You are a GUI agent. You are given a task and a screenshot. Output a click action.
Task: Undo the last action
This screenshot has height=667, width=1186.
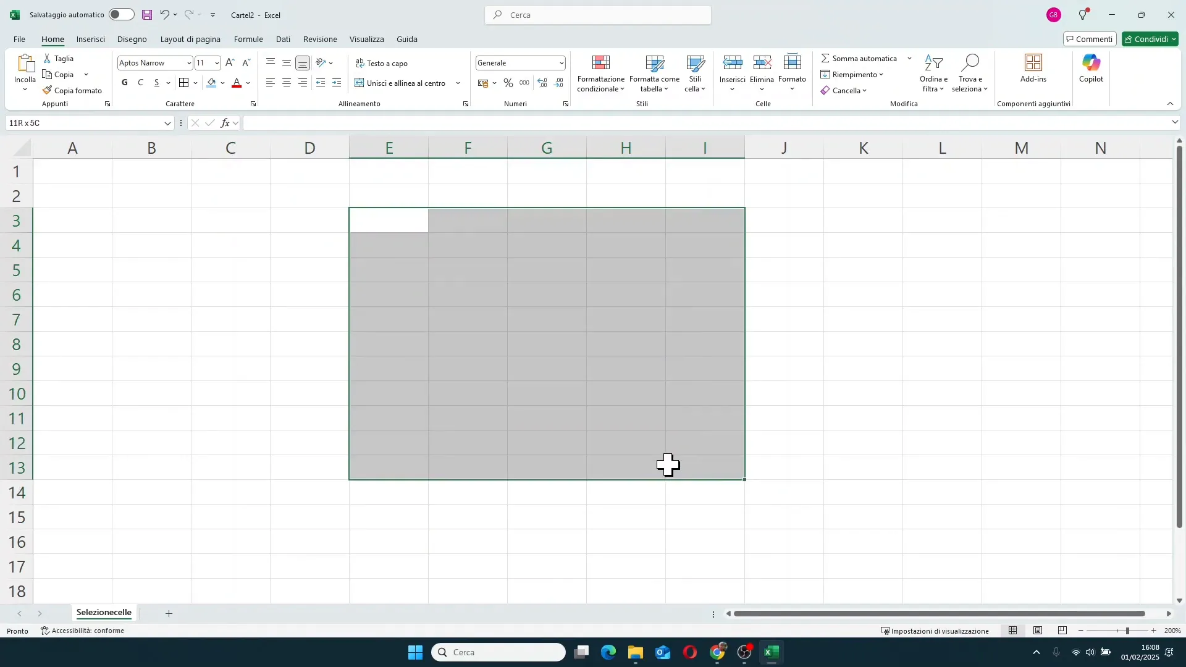[164, 15]
